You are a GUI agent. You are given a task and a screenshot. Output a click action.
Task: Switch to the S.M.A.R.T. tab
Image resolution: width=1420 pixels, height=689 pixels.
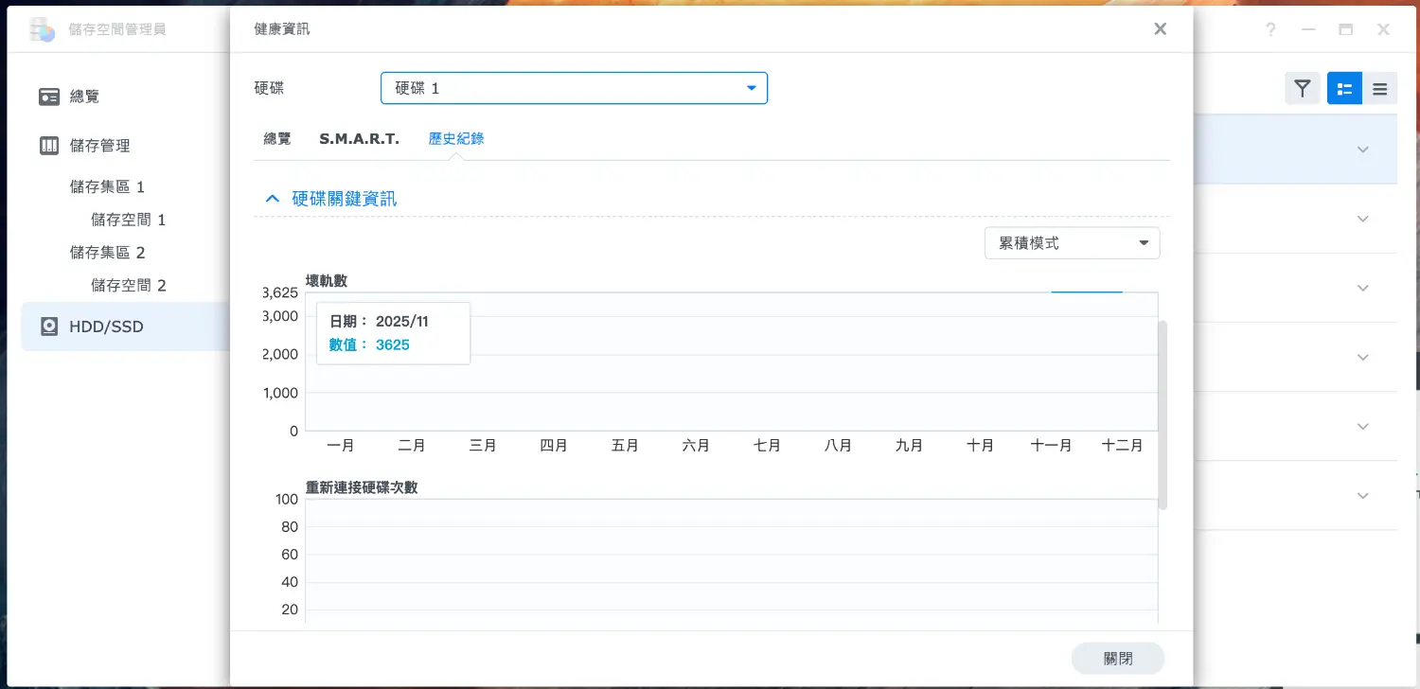point(360,139)
